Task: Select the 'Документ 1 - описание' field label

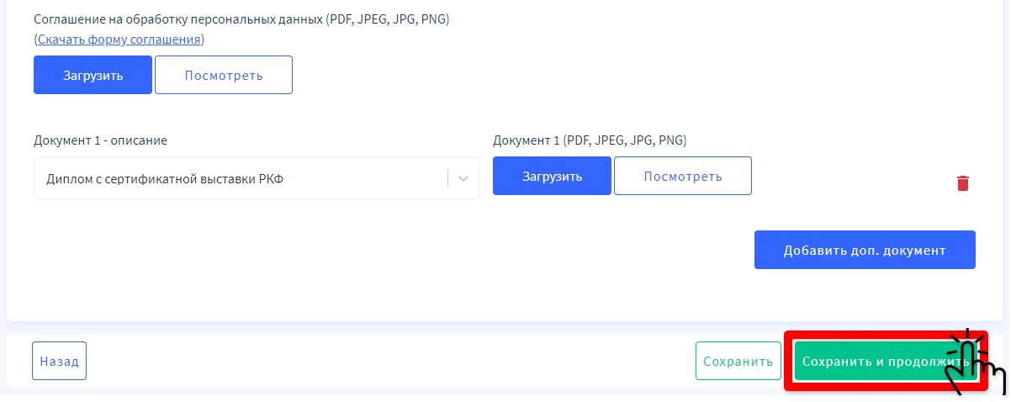Action: (x=100, y=140)
